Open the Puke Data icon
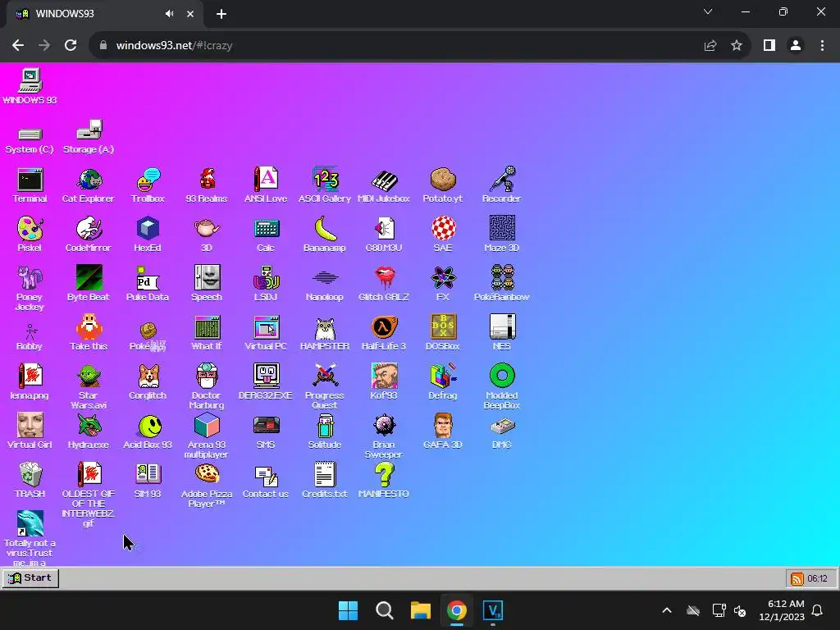 point(148,284)
